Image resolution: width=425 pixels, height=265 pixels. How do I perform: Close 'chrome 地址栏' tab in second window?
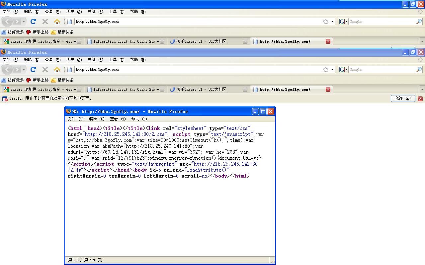point(79,89)
